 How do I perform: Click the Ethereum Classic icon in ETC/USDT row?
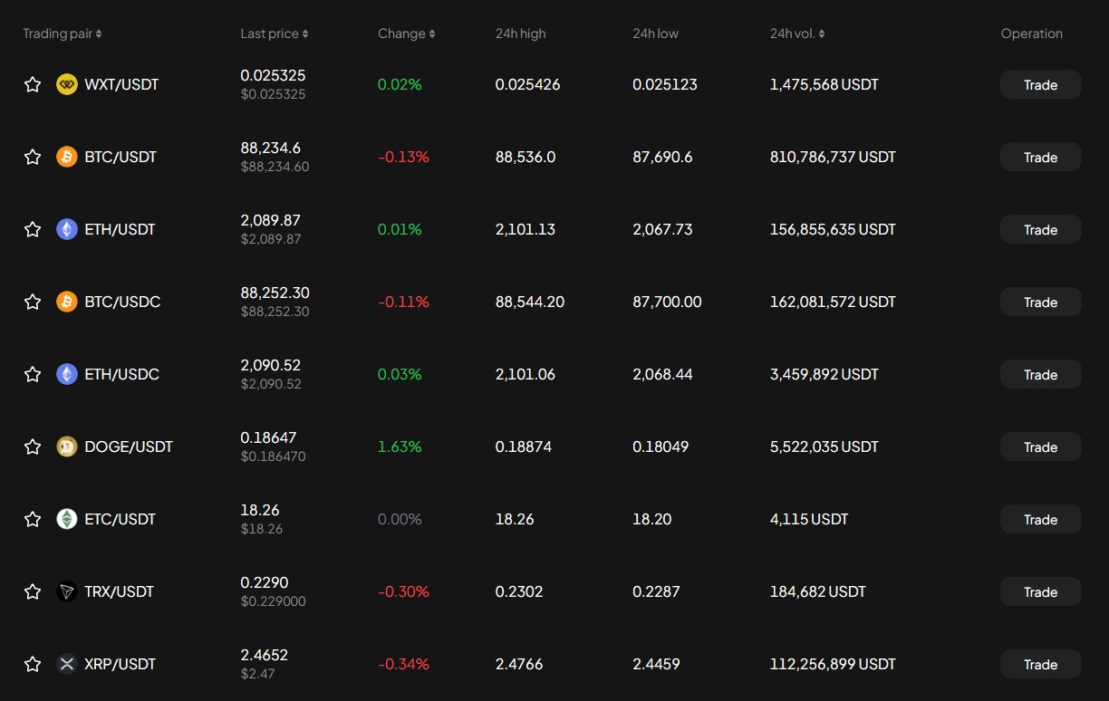click(x=67, y=519)
